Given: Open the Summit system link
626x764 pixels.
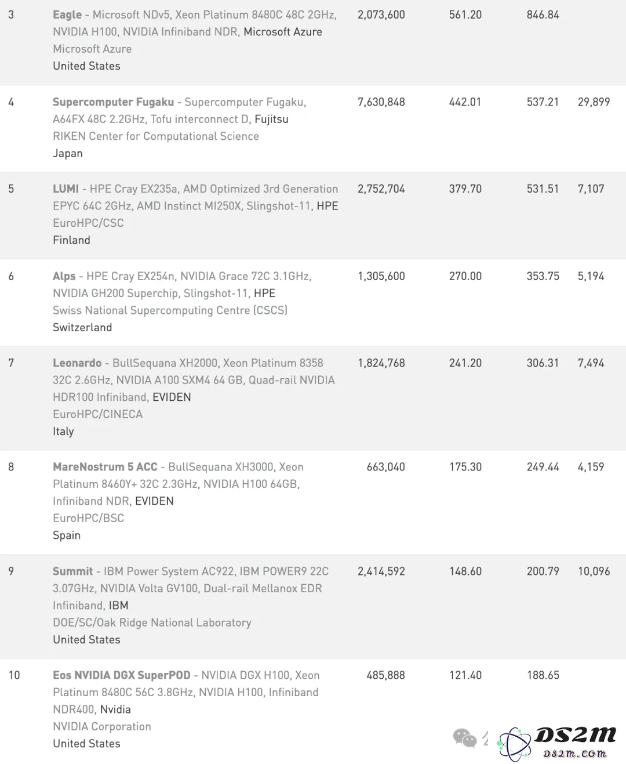Looking at the screenshot, I should click(x=72, y=571).
